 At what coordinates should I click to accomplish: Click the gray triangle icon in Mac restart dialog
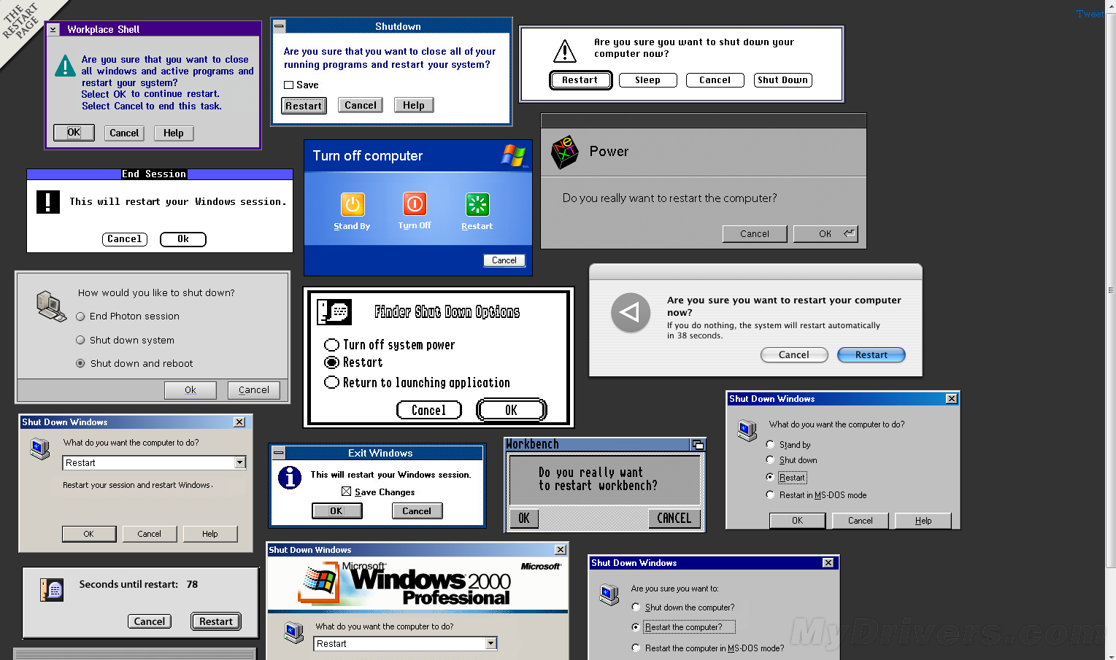630,313
